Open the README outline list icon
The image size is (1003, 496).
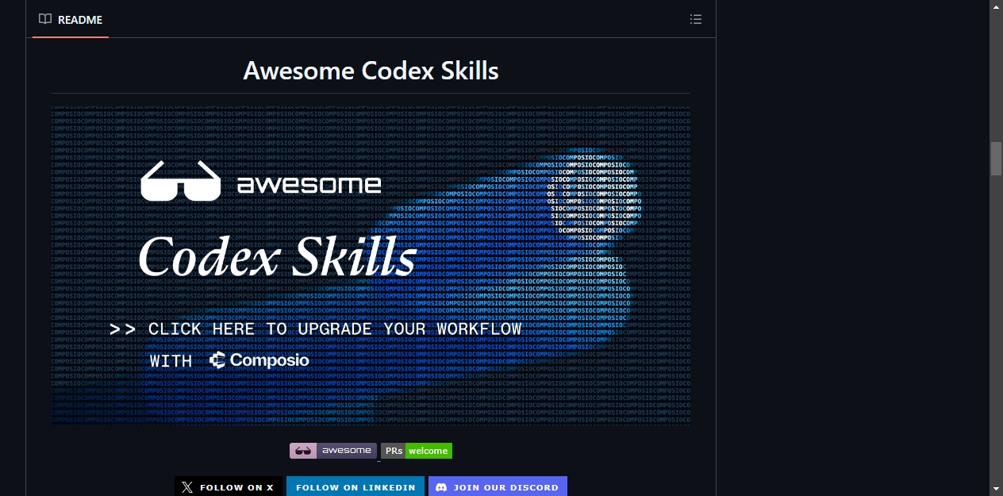coord(696,19)
